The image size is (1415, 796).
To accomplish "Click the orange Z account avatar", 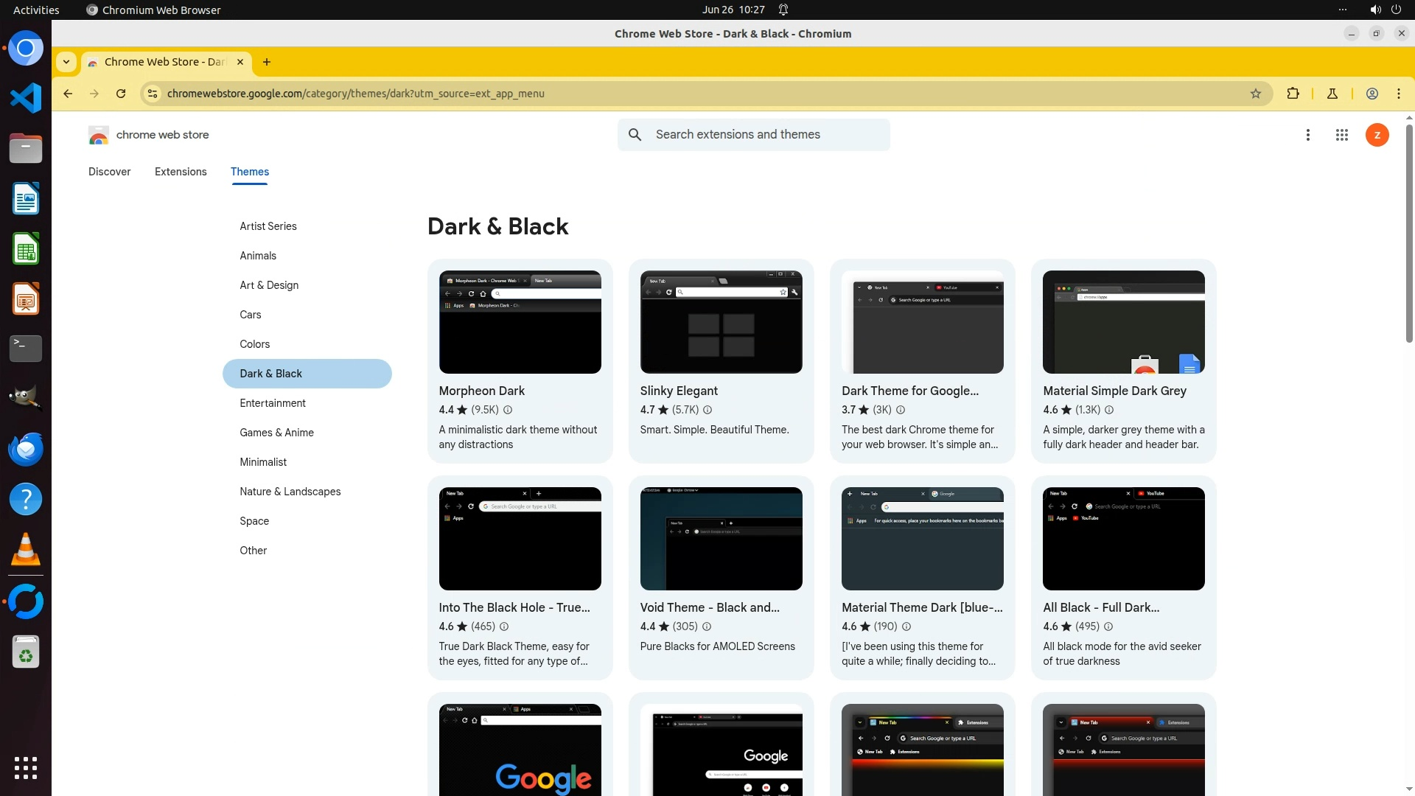I will coord(1377,135).
